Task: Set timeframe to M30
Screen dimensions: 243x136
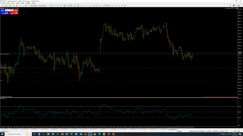Action: [x=110, y=6]
